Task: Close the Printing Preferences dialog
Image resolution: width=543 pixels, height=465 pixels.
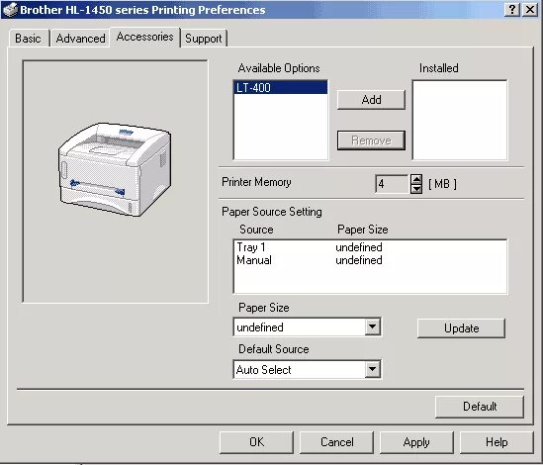Action: click(x=530, y=9)
